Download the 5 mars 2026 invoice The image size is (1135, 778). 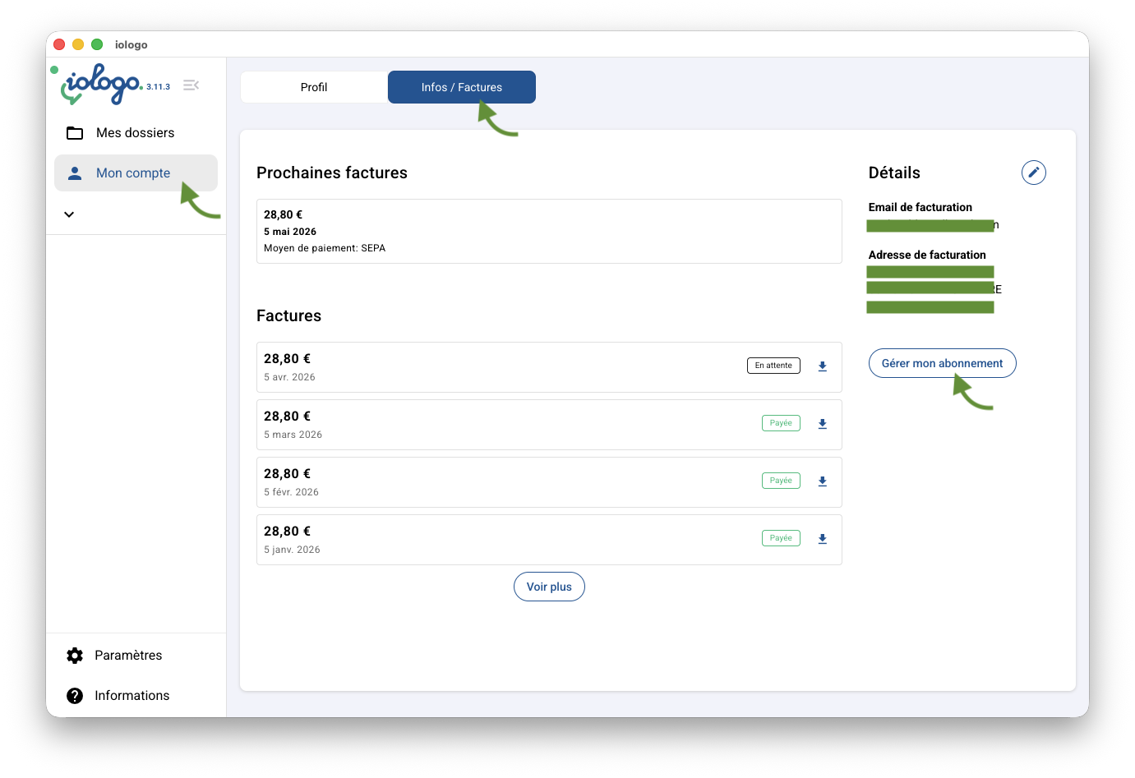click(x=822, y=424)
